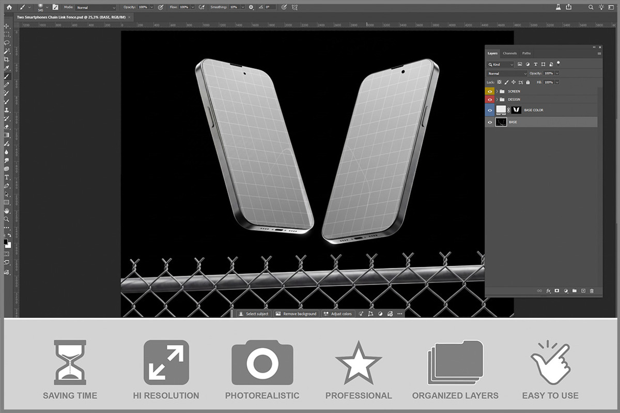The height and width of the screenshot is (413, 620).
Task: Click the delete layer trash icon
Action: click(592, 291)
